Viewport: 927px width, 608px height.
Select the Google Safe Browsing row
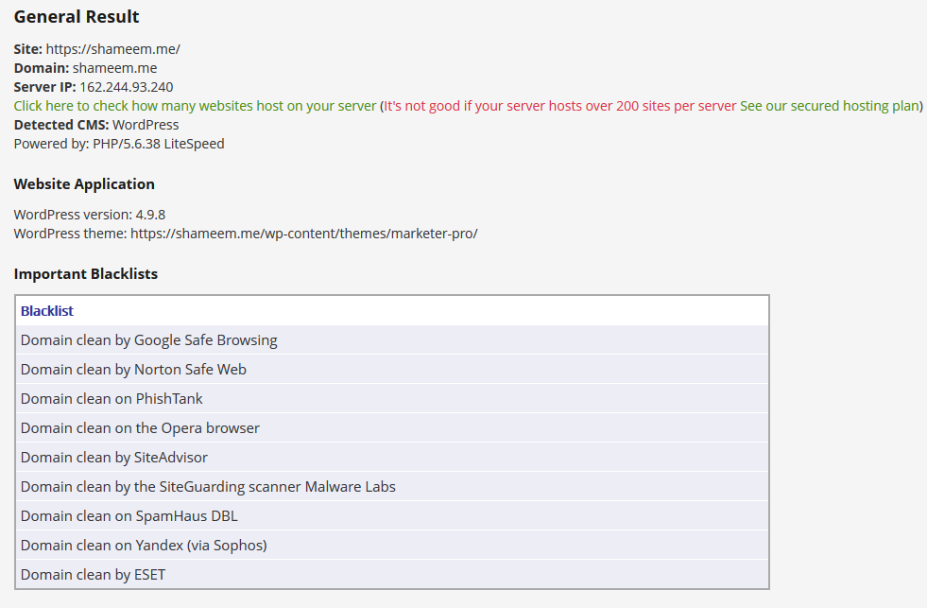click(x=149, y=340)
